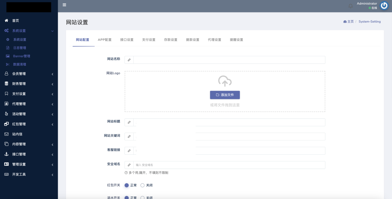Viewport: 392px width, 199px height.
Task: Click the Administrator power avatar icon
Action: click(384, 6)
